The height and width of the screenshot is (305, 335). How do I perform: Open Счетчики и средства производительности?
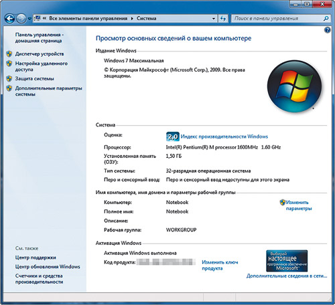[x=39, y=279]
